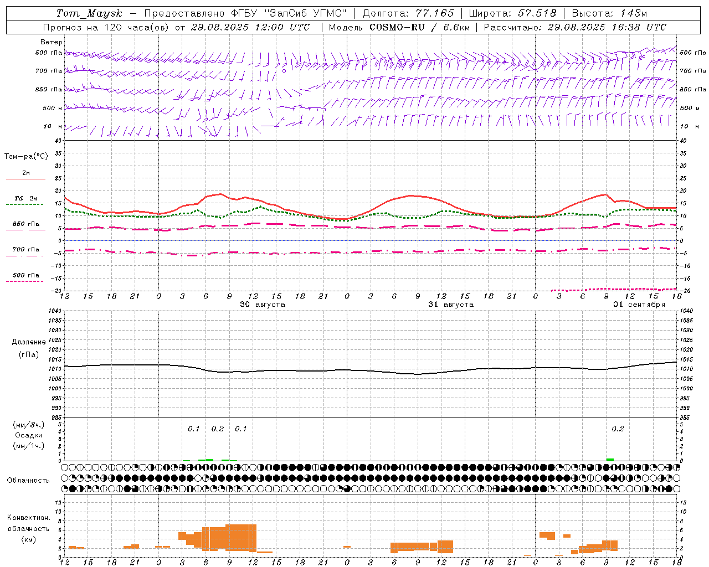
Task: Click the station name Tom_Maysk in header
Action: pyautogui.click(x=89, y=13)
